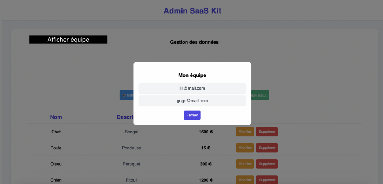
Task: Click the 1600 € price cell
Action: [x=206, y=132]
